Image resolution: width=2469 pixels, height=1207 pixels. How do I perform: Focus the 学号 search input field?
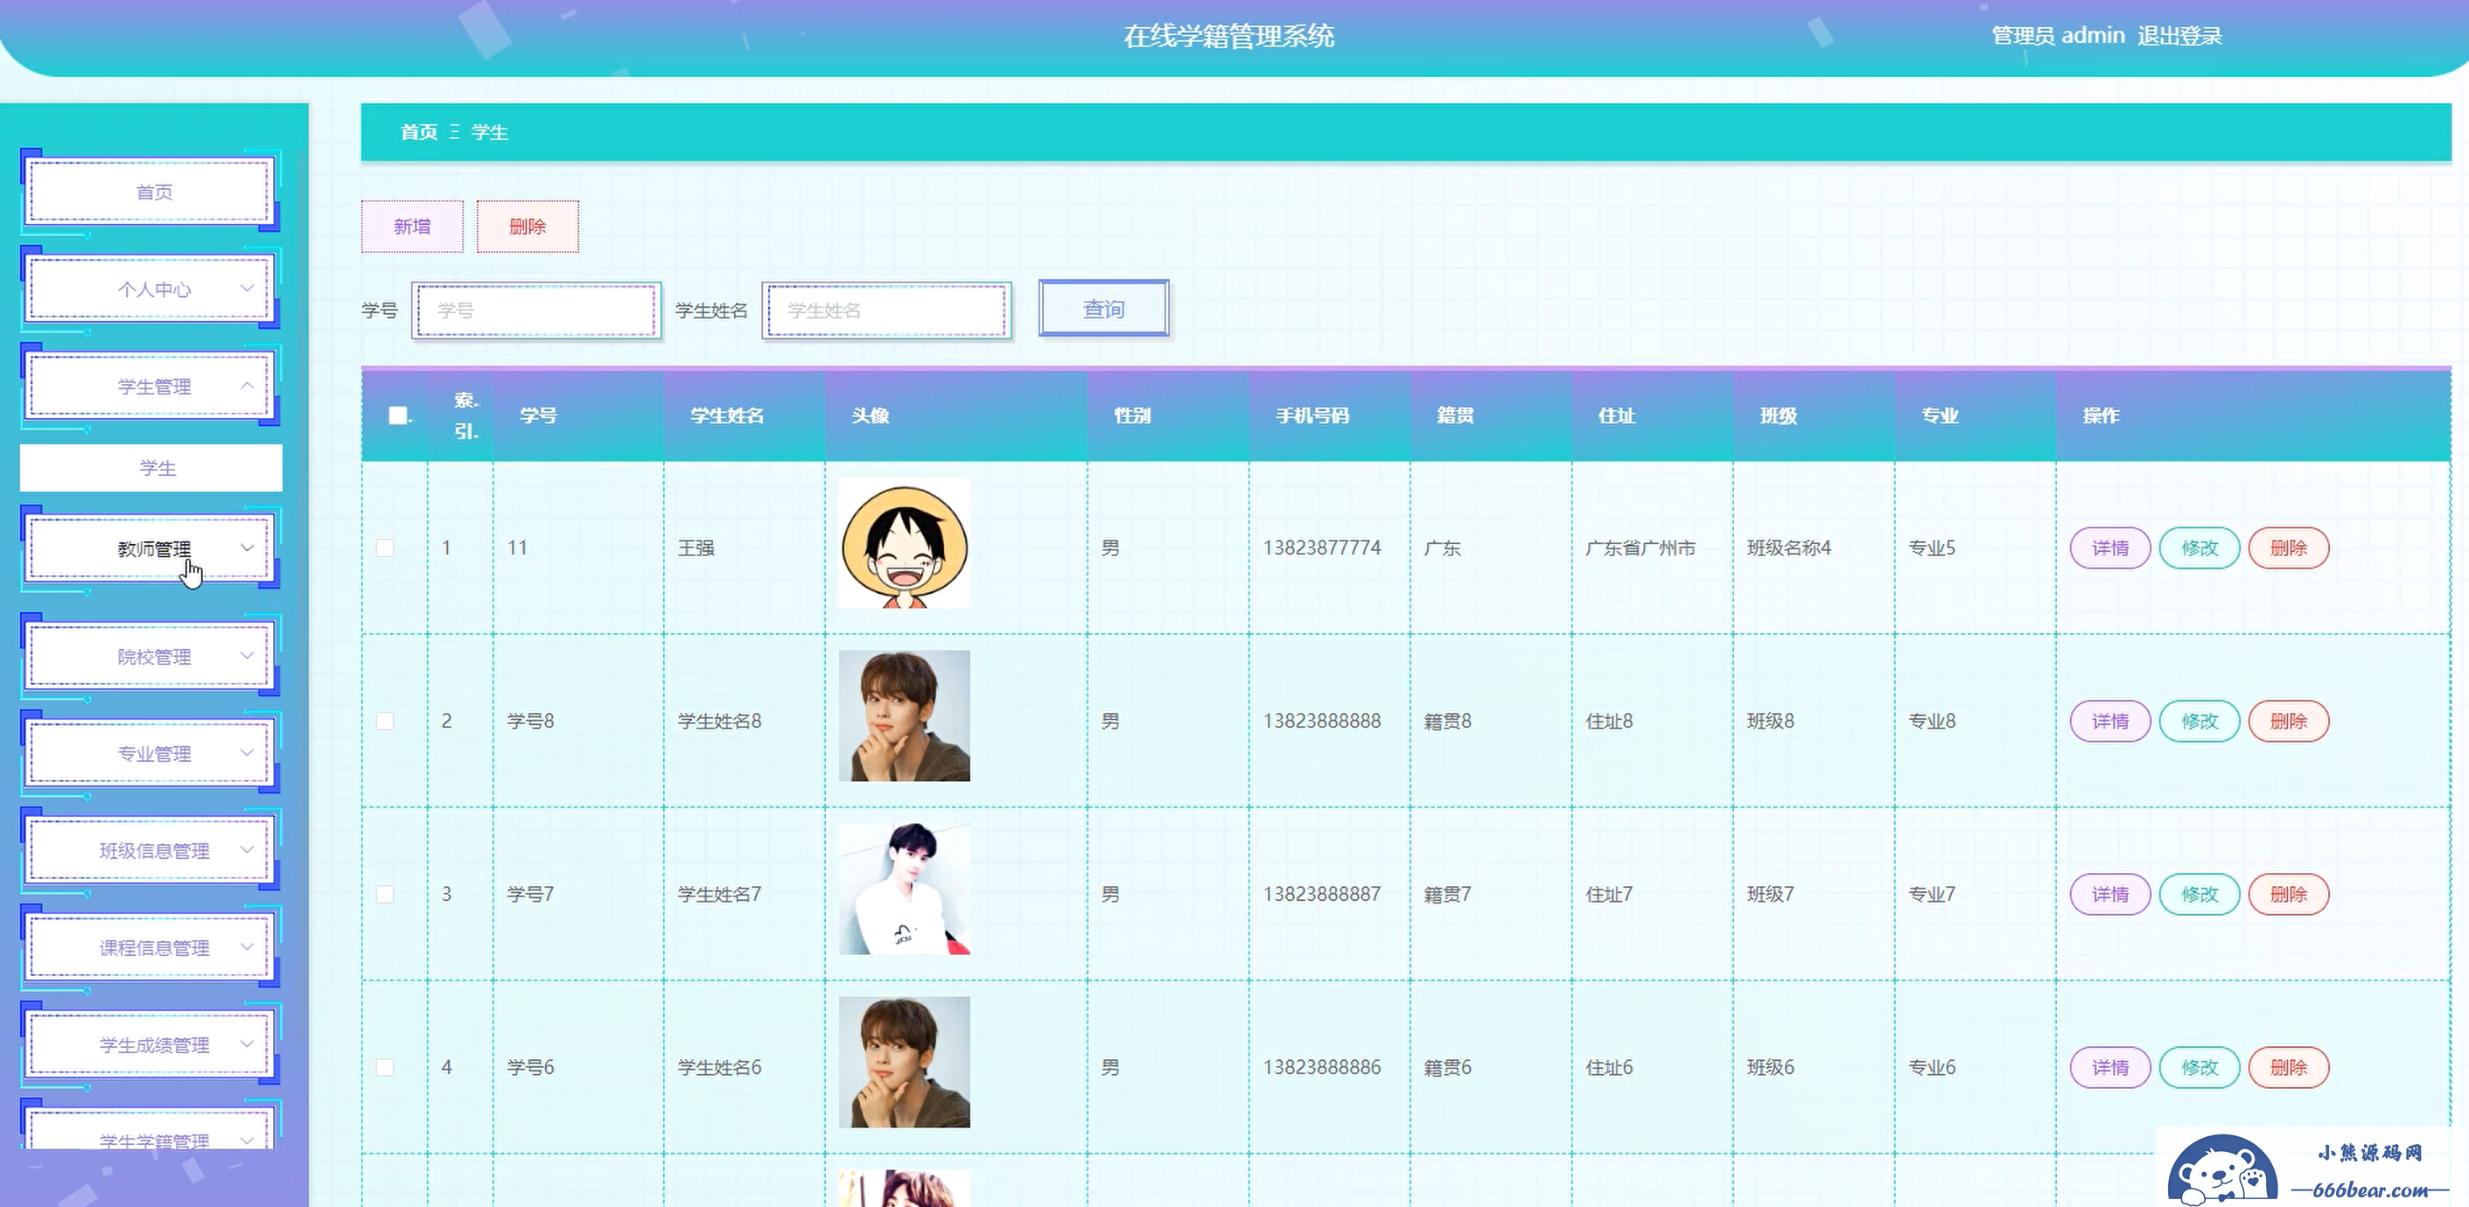tap(536, 310)
